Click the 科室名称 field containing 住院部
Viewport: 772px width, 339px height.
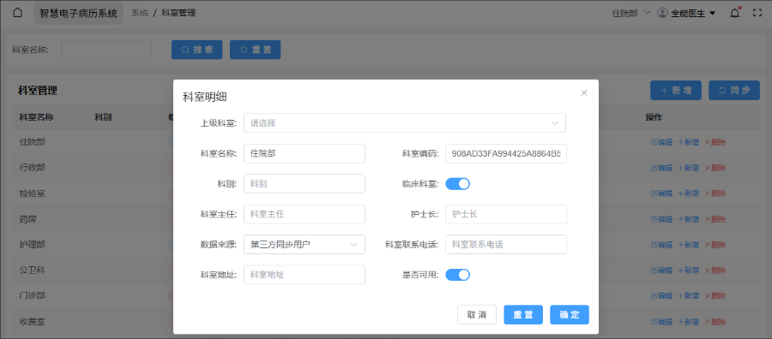tap(305, 153)
